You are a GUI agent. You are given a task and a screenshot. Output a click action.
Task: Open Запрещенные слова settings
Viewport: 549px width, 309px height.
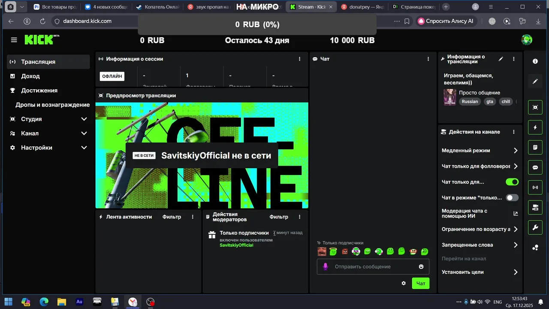[x=480, y=245]
